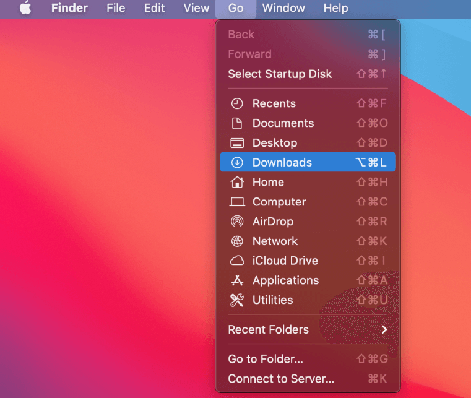471x398 pixels.
Task: Click the Desktop icon in Go menu
Action: 237,143
